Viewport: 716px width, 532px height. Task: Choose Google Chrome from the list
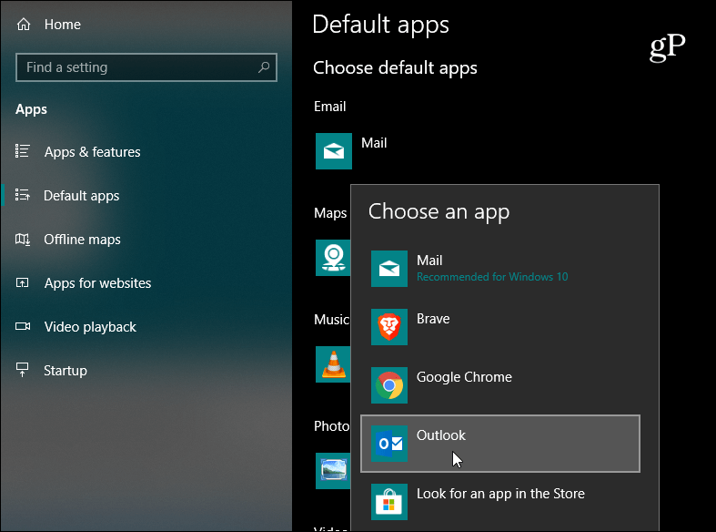pyautogui.click(x=500, y=385)
